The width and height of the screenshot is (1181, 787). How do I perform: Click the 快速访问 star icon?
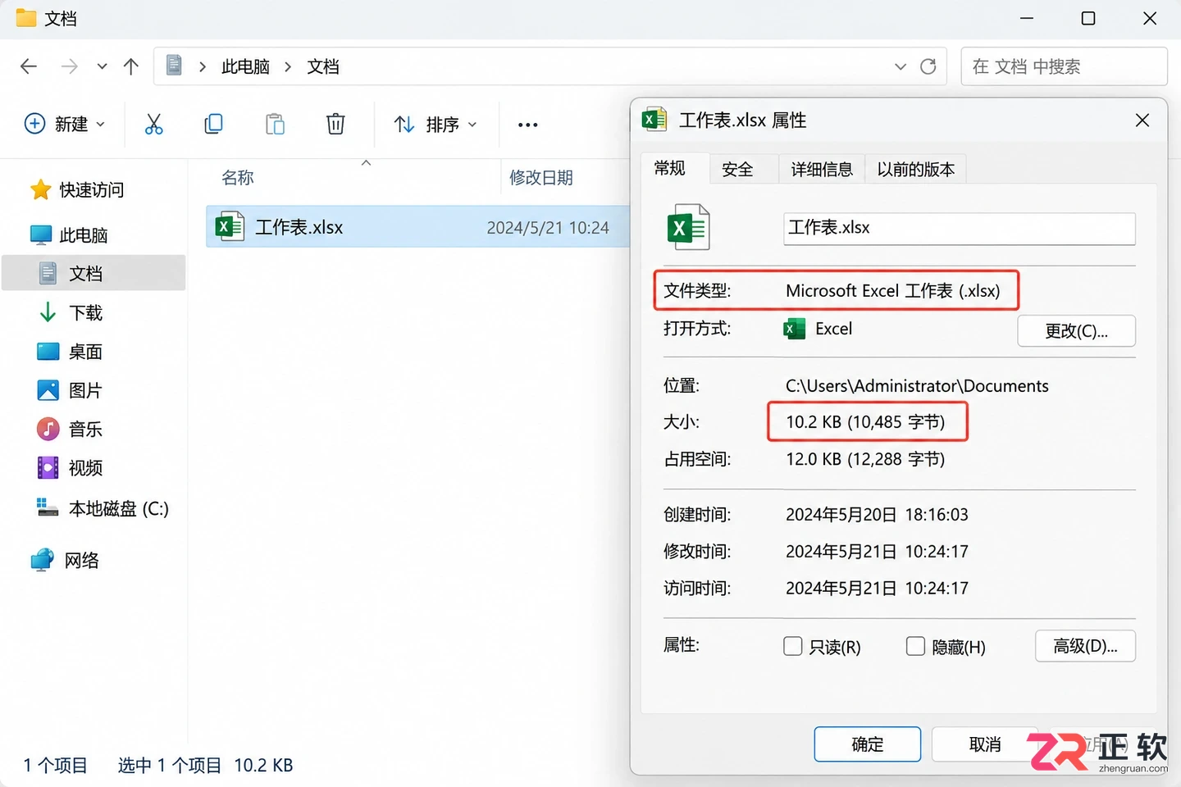coord(41,190)
